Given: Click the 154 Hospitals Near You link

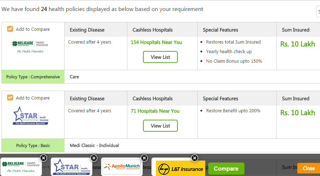Looking at the screenshot, I should pos(156,42).
